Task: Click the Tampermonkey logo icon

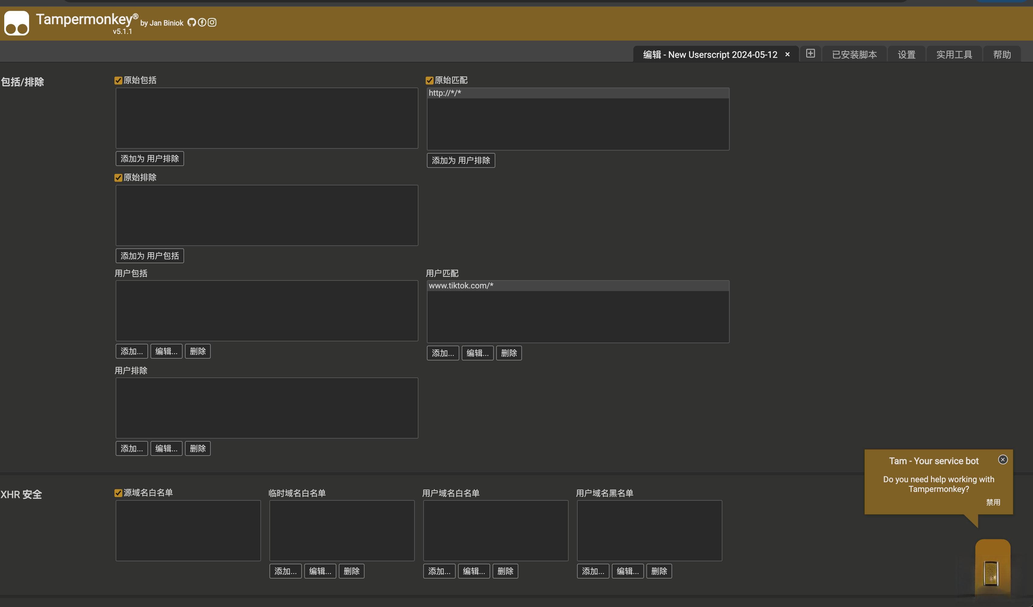Action: [x=16, y=23]
